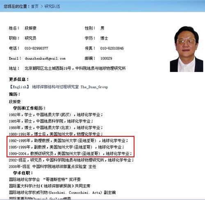Click the researcher's profile photo
The image size is (205, 200).
(x=187, y=49)
